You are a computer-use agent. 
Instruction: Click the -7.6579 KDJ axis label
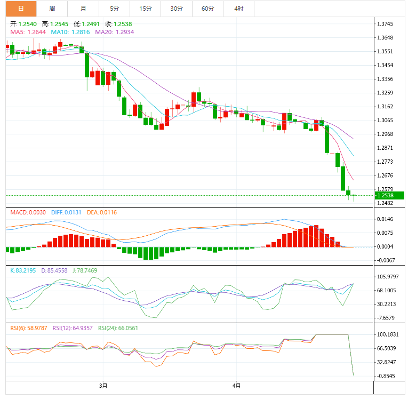pos(386,318)
